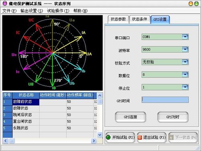The image size is (201, 151).
Task: Click the GPS时间 input field
Action: tap(165, 100)
